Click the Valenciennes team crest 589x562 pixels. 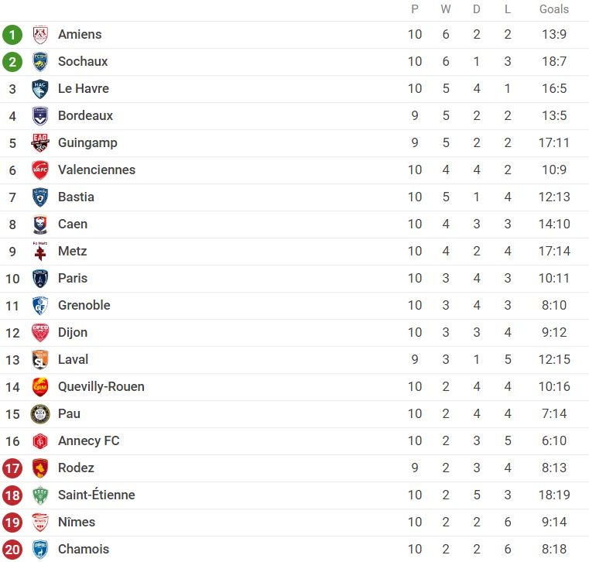coord(40,170)
